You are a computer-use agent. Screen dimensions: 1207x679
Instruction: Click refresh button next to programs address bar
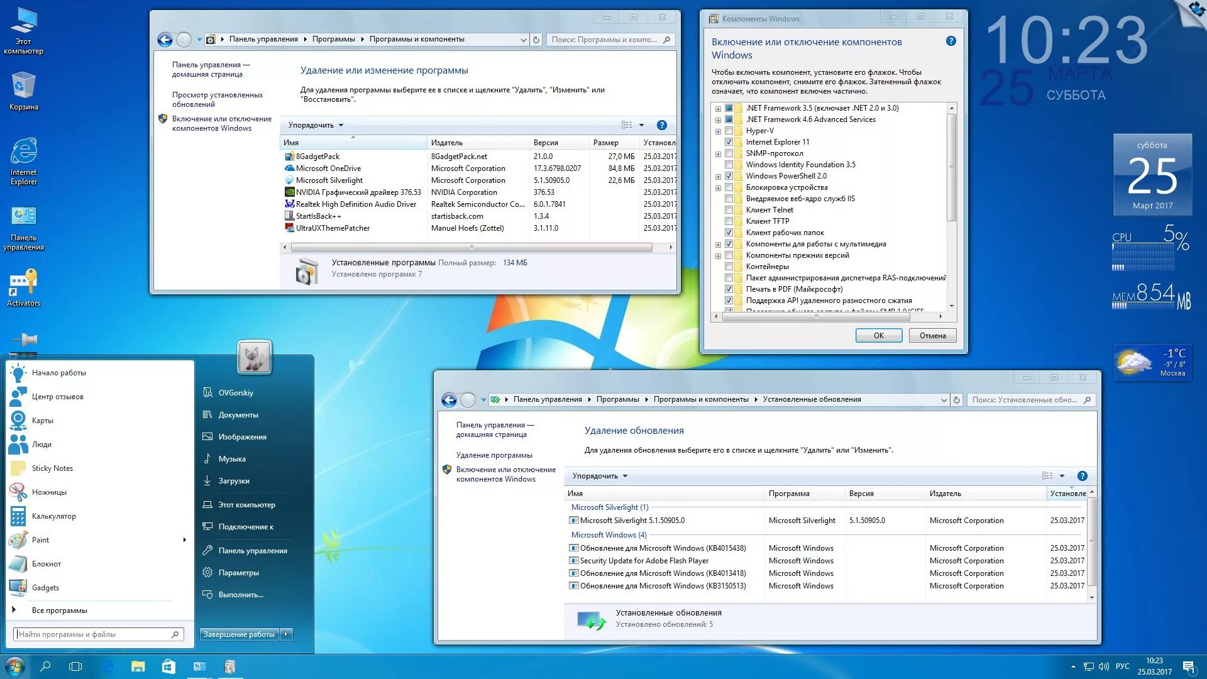click(536, 40)
